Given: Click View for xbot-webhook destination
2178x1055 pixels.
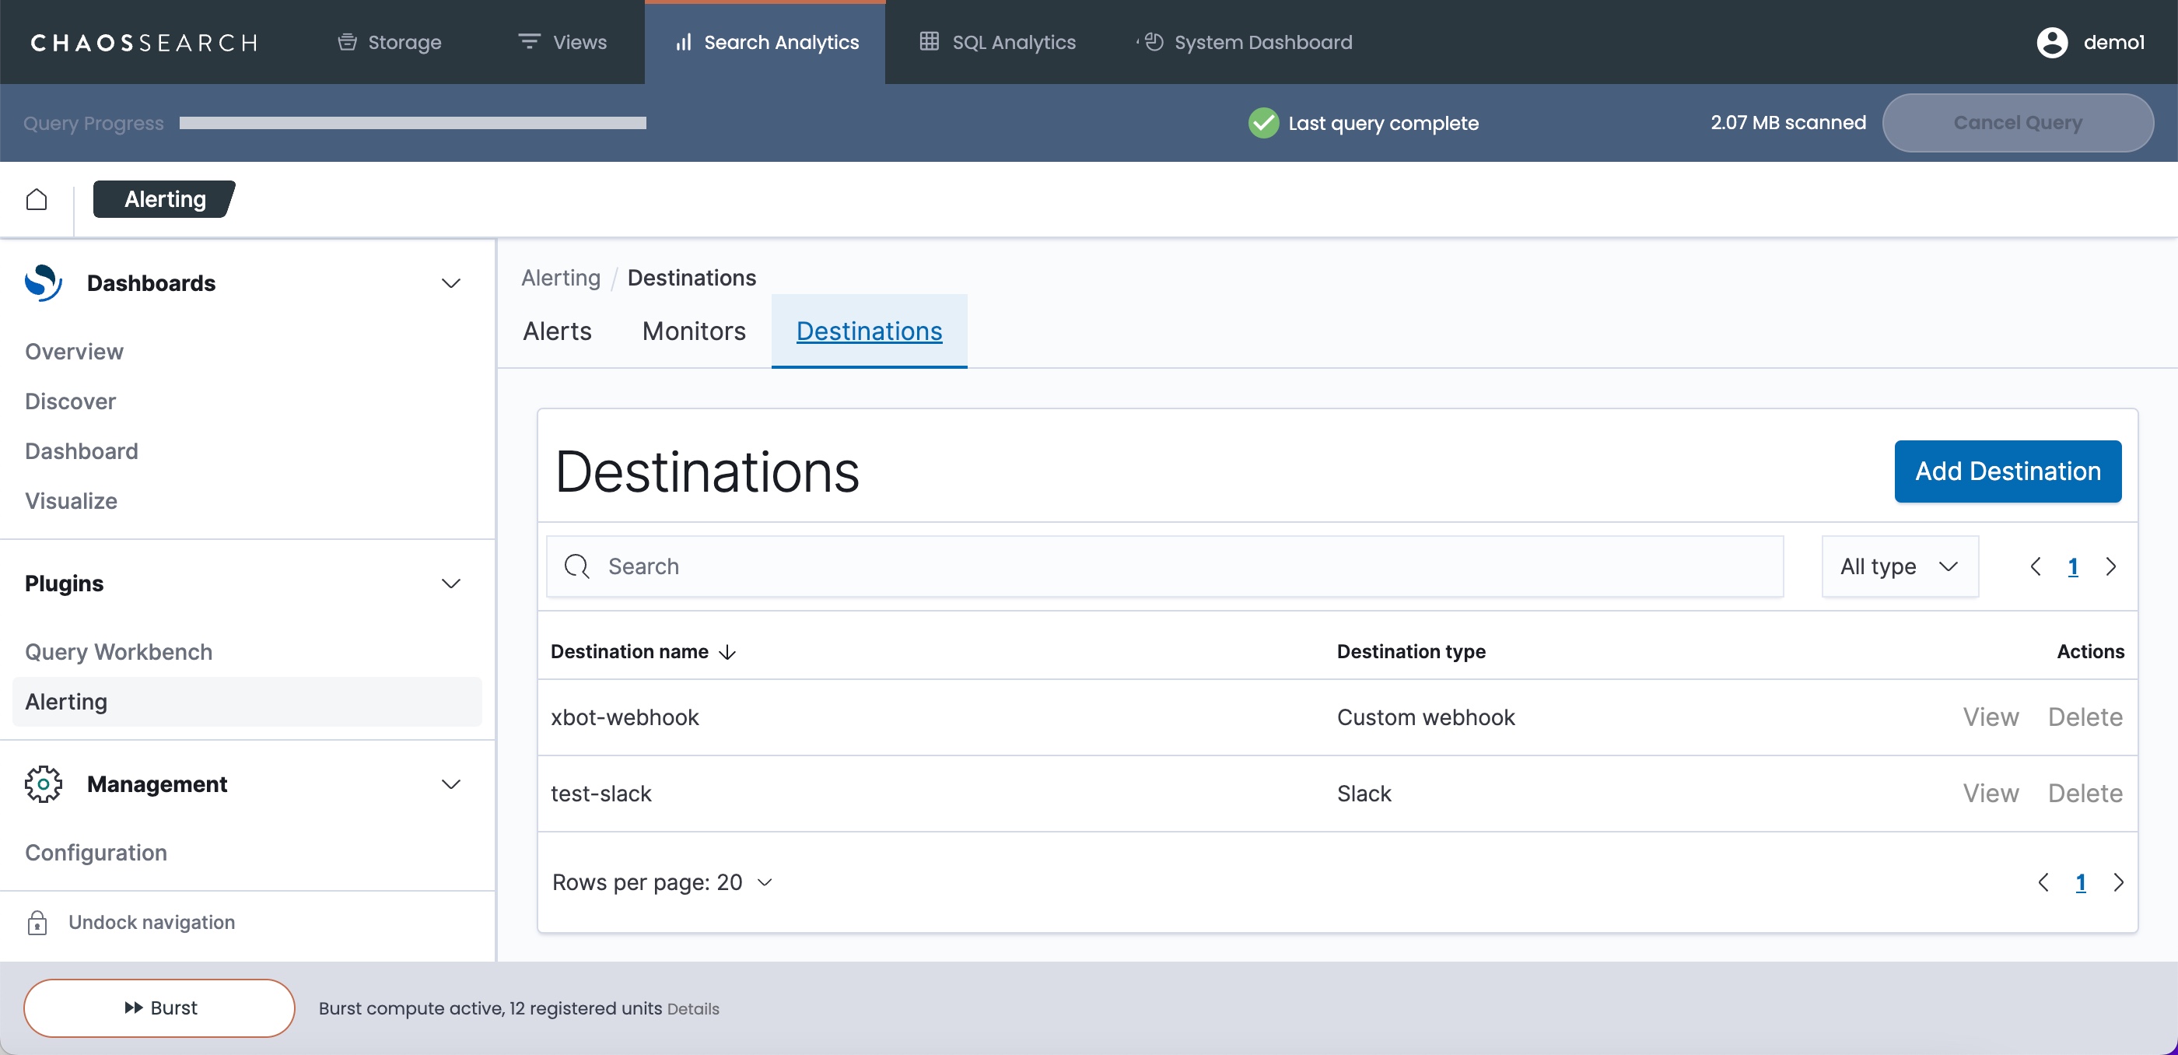Looking at the screenshot, I should click(x=1991, y=717).
